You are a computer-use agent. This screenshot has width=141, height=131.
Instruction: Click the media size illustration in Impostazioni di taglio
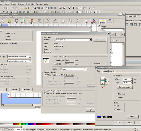47,60
